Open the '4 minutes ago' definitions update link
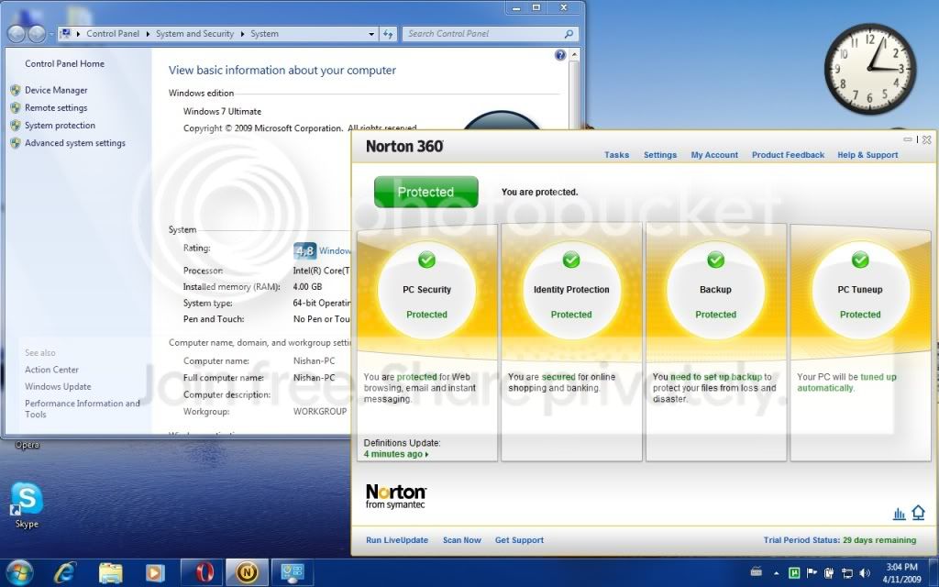Viewport: 939px width, 587px height. tap(396, 454)
